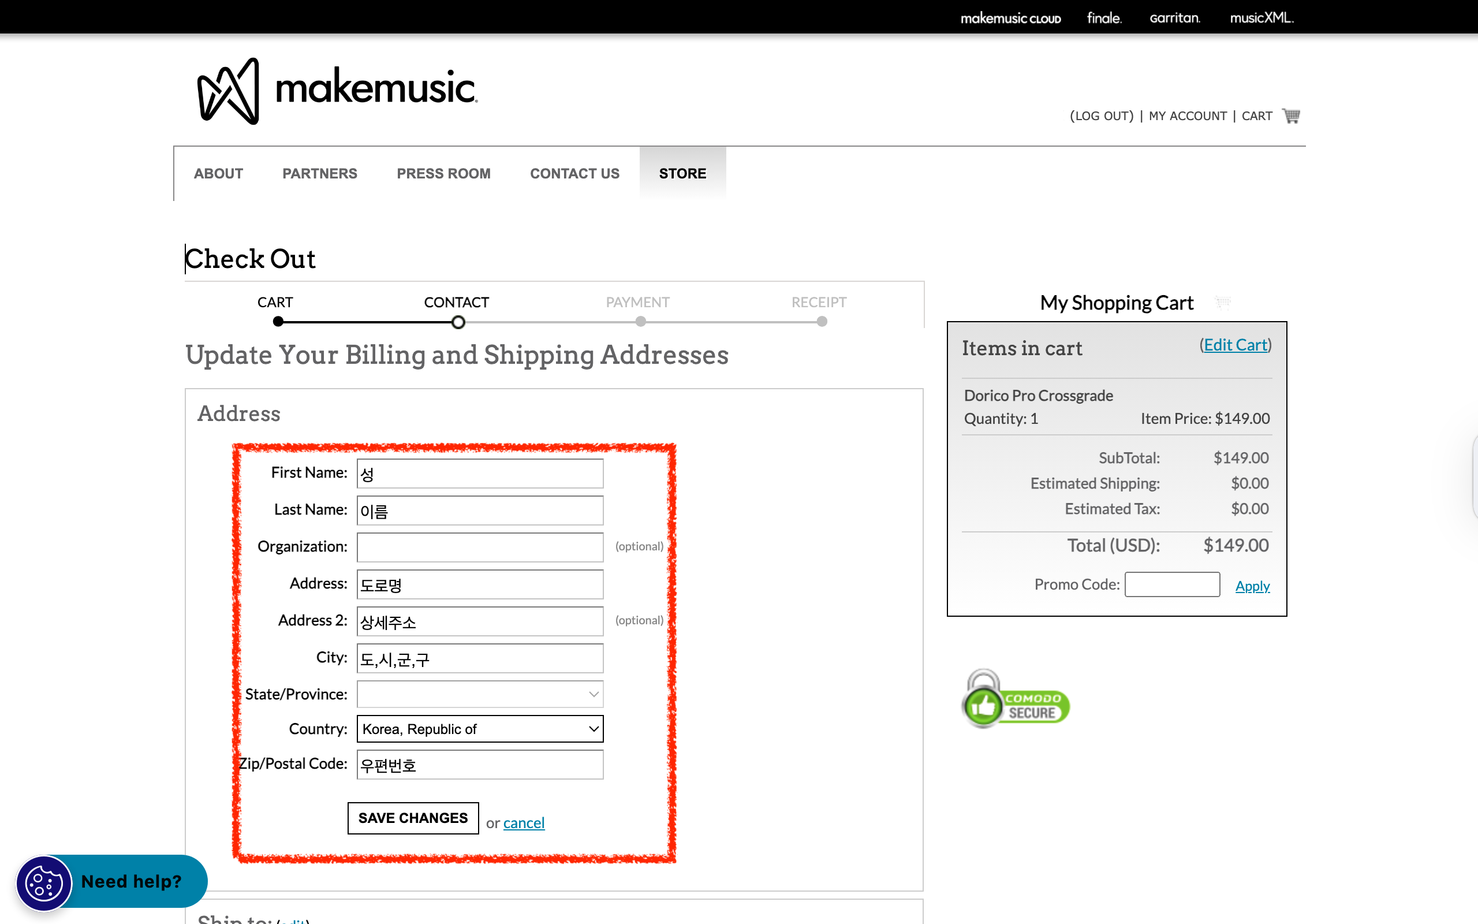1478x924 pixels.
Task: Open the shopping cart icon in header
Action: pos(1291,115)
